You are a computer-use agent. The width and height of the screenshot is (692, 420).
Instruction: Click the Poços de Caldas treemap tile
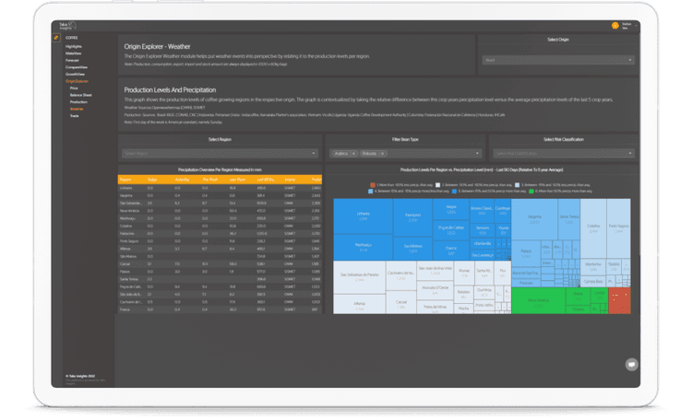pyautogui.click(x=450, y=230)
